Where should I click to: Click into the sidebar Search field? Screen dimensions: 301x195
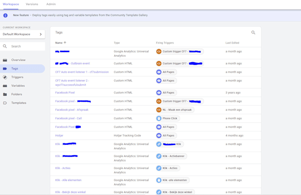(x=27, y=46)
